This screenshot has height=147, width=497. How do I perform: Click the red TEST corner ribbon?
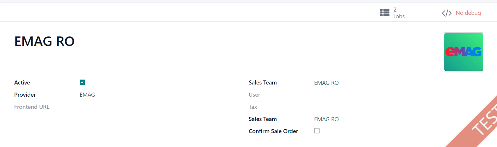pos(477,124)
